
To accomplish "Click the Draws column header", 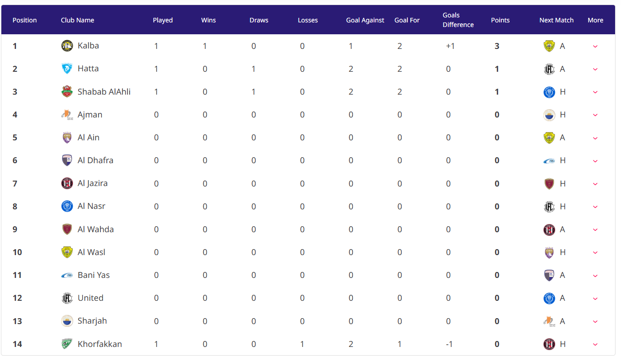I will tap(259, 20).
